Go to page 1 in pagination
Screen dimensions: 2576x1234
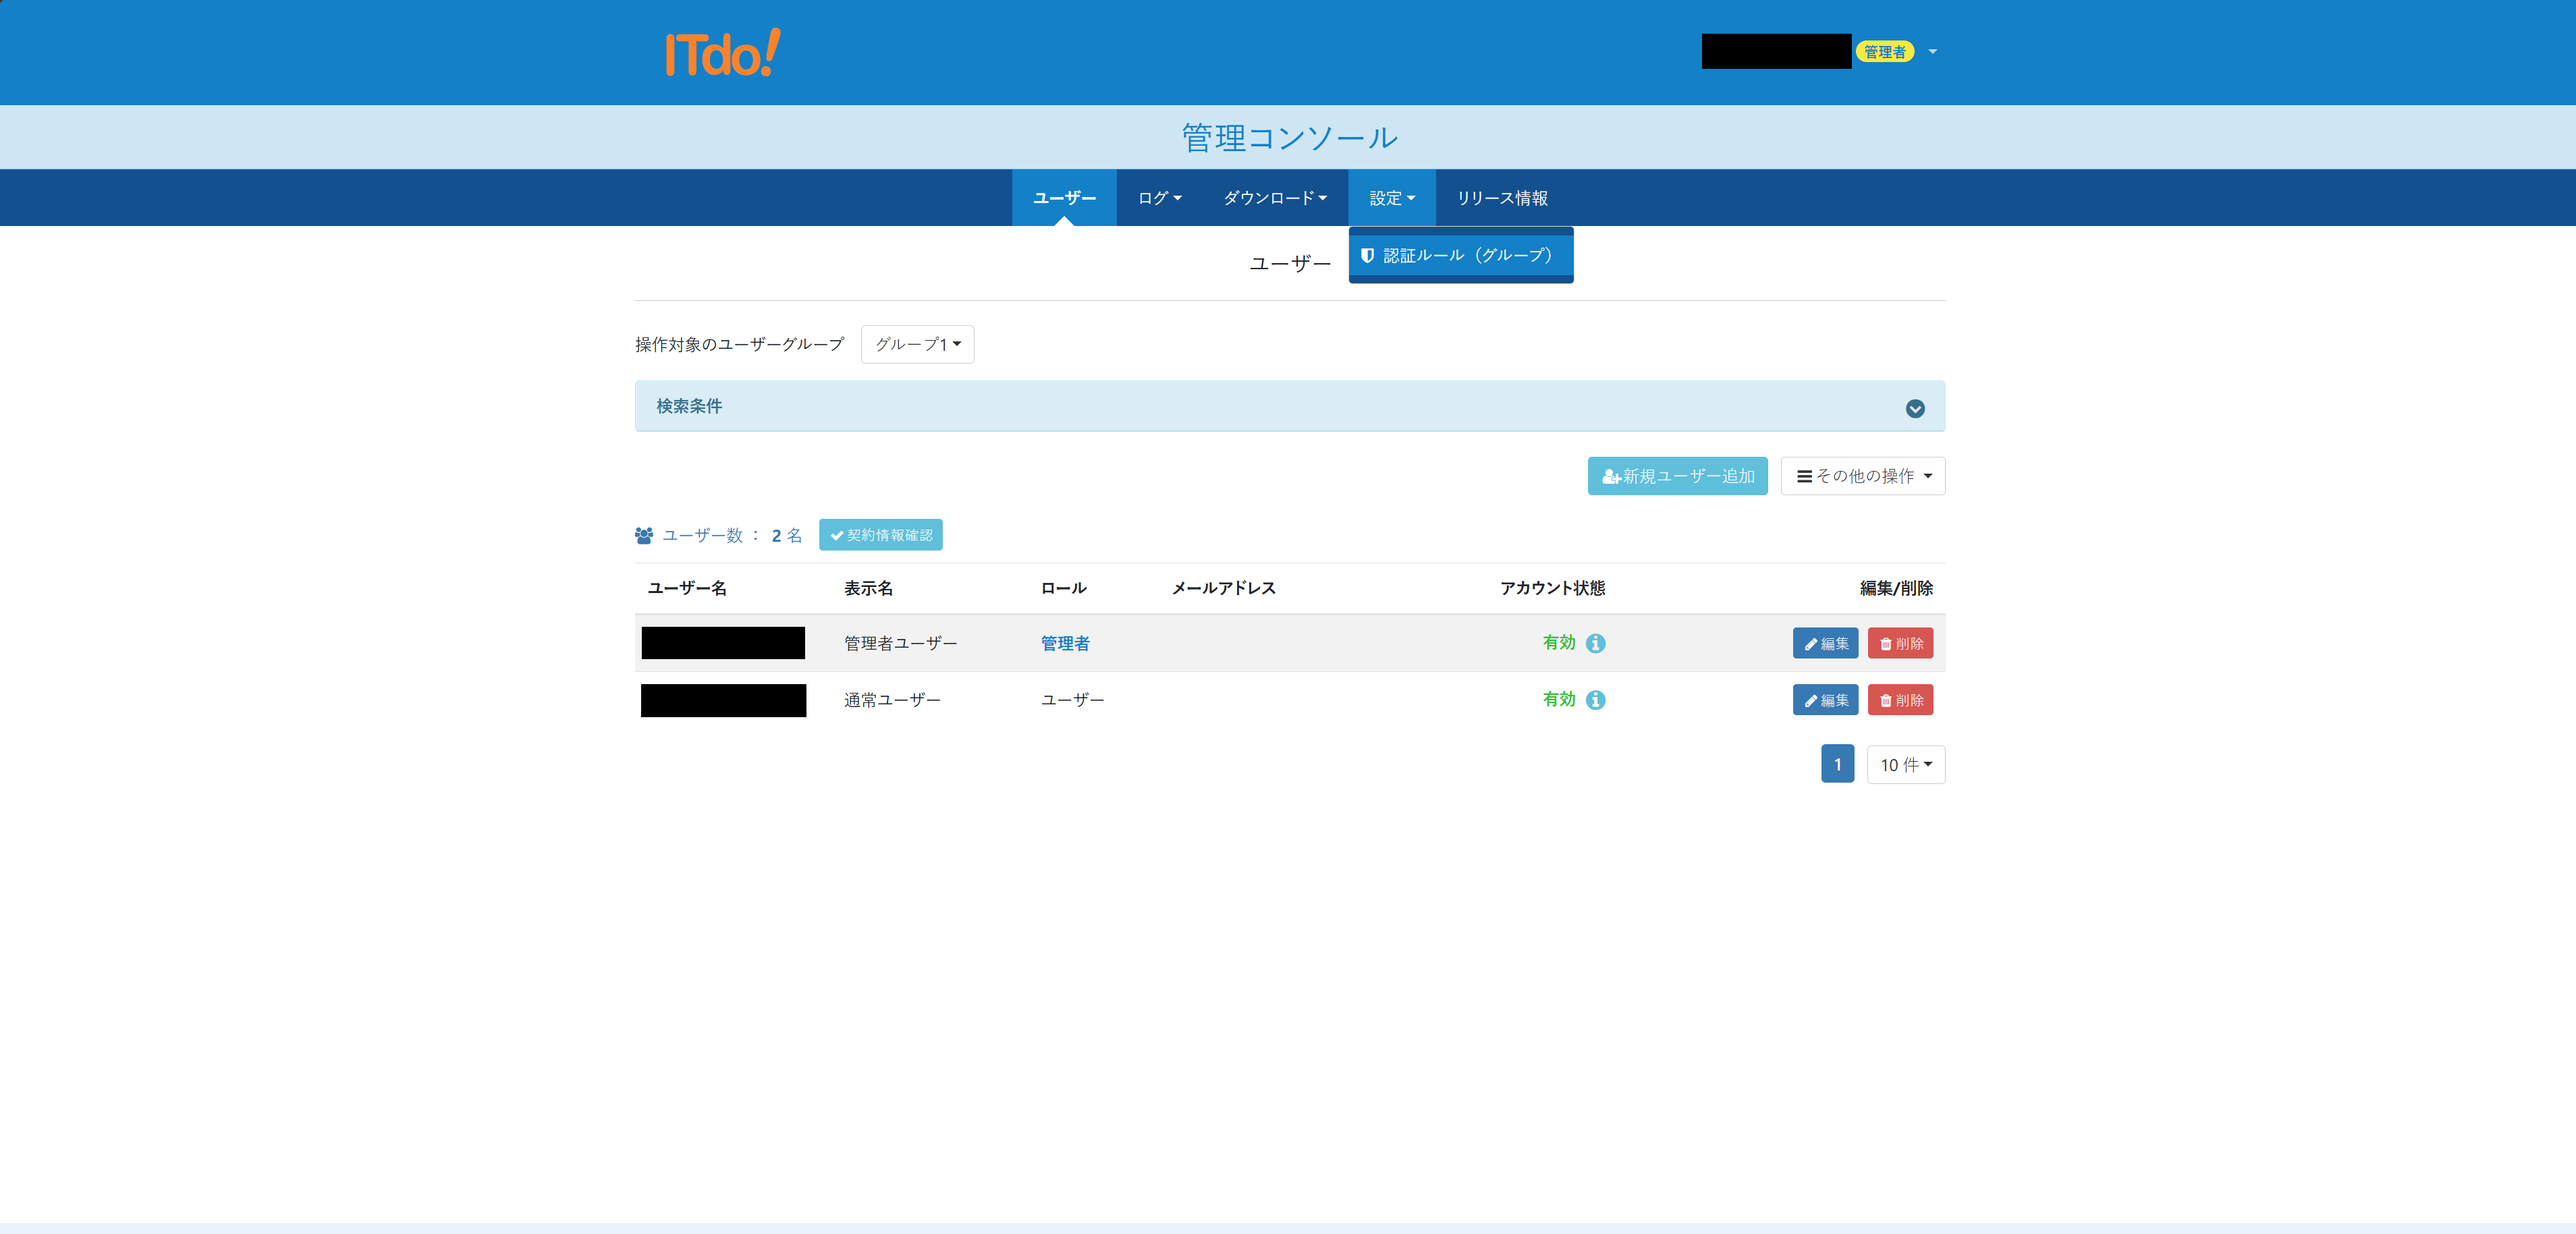pyautogui.click(x=1836, y=765)
